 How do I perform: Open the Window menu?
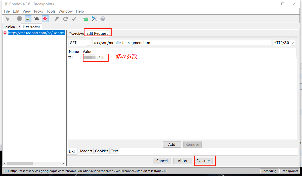coord(66,11)
